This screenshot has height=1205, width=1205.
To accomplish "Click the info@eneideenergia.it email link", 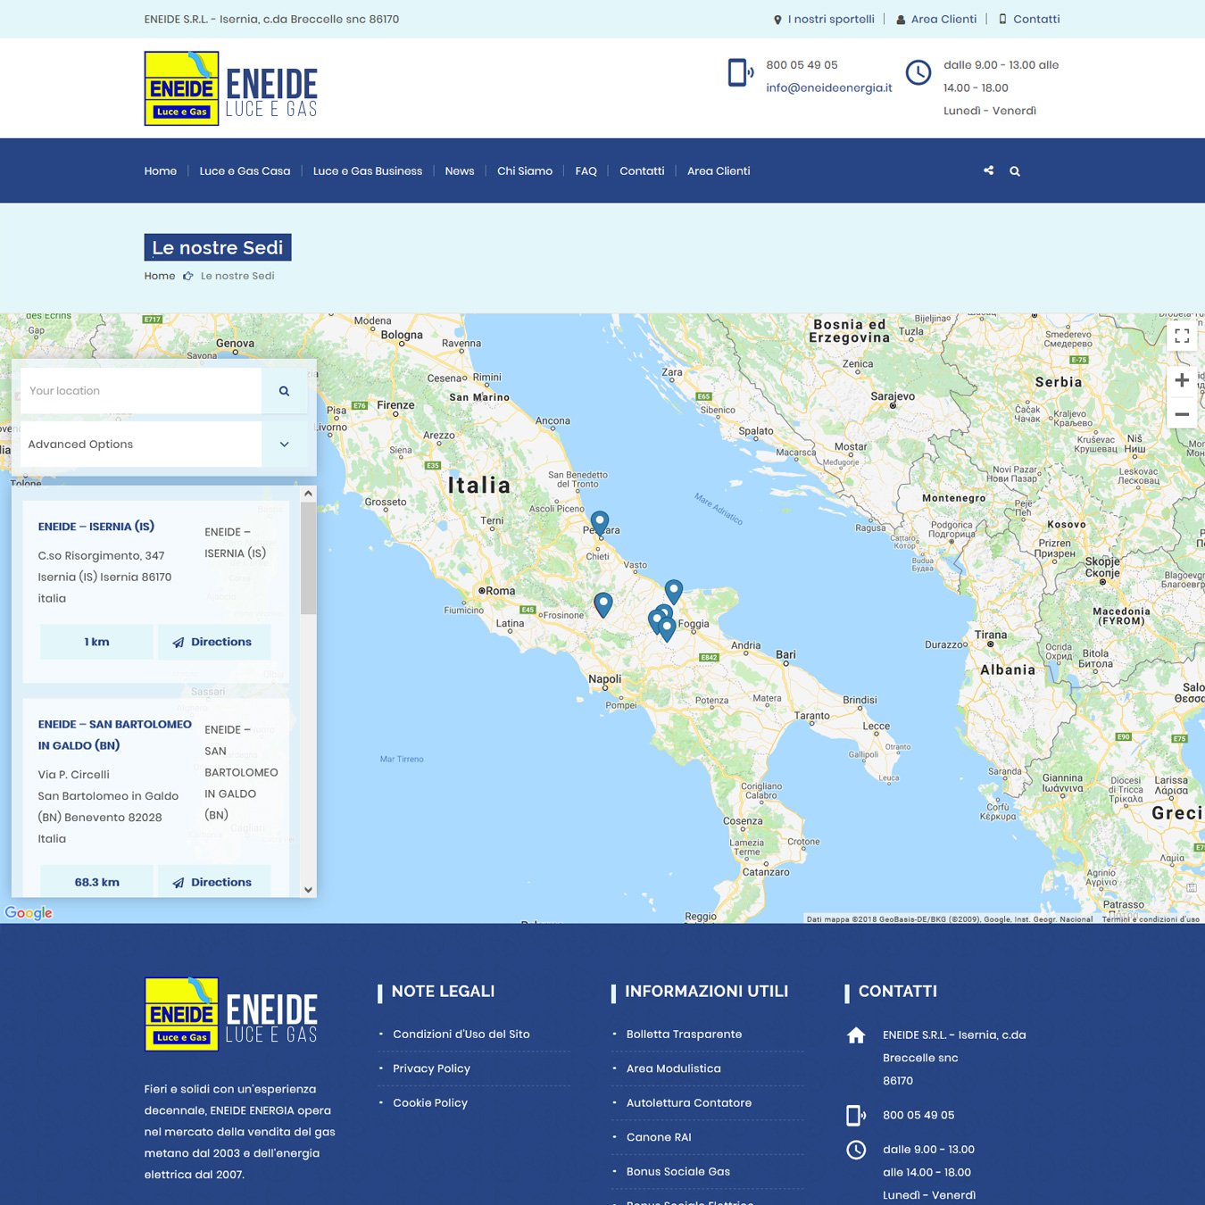I will pyautogui.click(x=829, y=87).
